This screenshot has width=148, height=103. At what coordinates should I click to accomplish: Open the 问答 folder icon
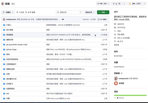(x=4, y=74)
